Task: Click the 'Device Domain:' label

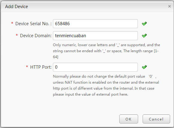Action: pyautogui.click(x=36, y=36)
